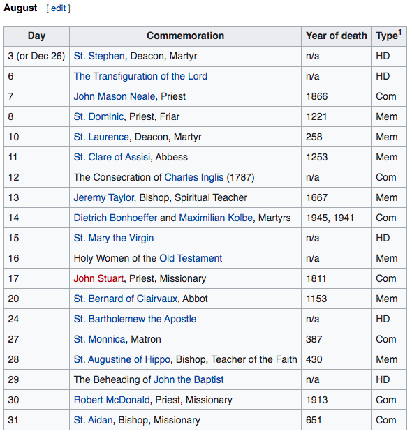Open the St. Monnica link
Viewport: 412px width, 436px height.
tap(99, 340)
